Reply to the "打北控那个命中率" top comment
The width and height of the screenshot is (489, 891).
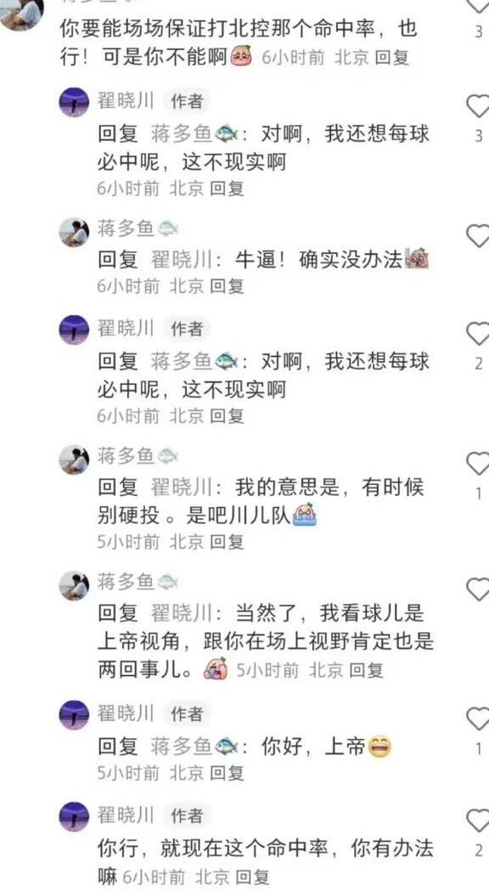[392, 58]
